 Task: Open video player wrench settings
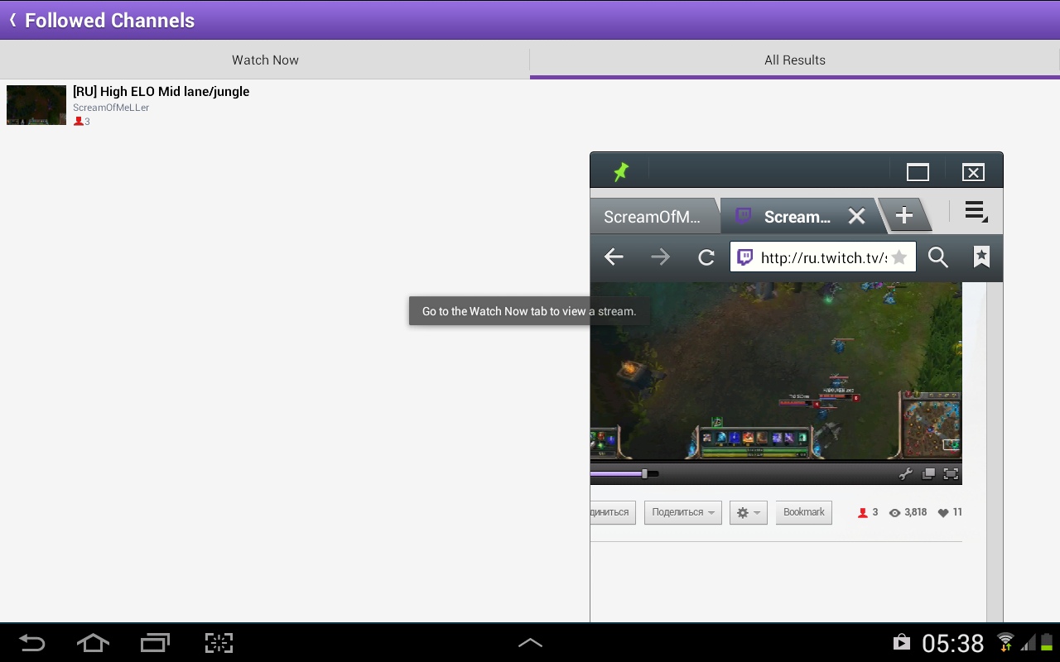(x=905, y=474)
